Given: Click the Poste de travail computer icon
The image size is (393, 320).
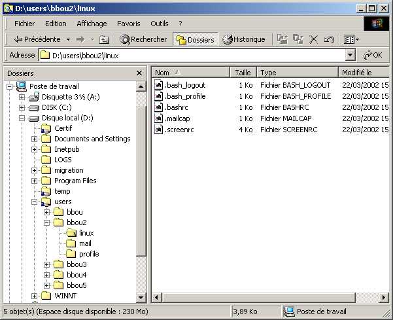Looking at the screenshot, I should click(x=22, y=86).
